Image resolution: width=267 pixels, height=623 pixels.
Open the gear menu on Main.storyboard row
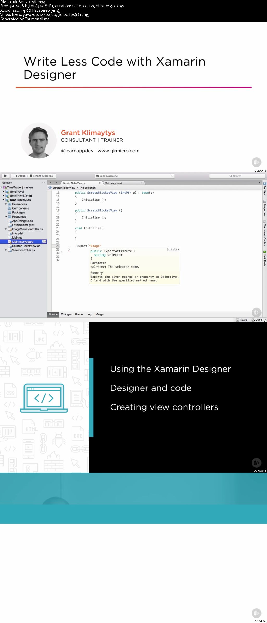point(44,241)
